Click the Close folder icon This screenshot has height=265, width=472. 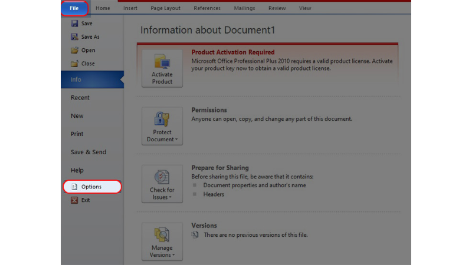(x=74, y=64)
